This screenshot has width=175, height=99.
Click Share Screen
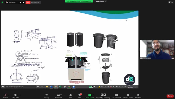[x=90, y=96]
